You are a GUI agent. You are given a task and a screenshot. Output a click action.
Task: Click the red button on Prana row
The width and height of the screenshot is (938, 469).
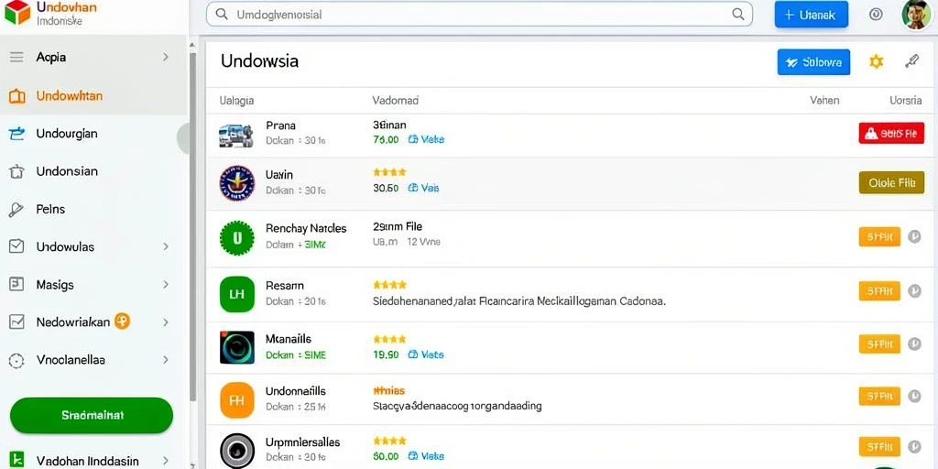(x=891, y=134)
